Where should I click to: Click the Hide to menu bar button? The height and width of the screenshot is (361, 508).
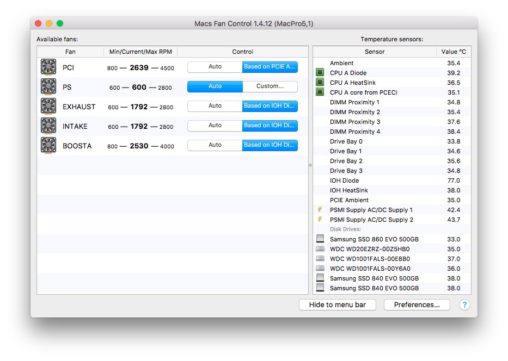click(x=337, y=304)
